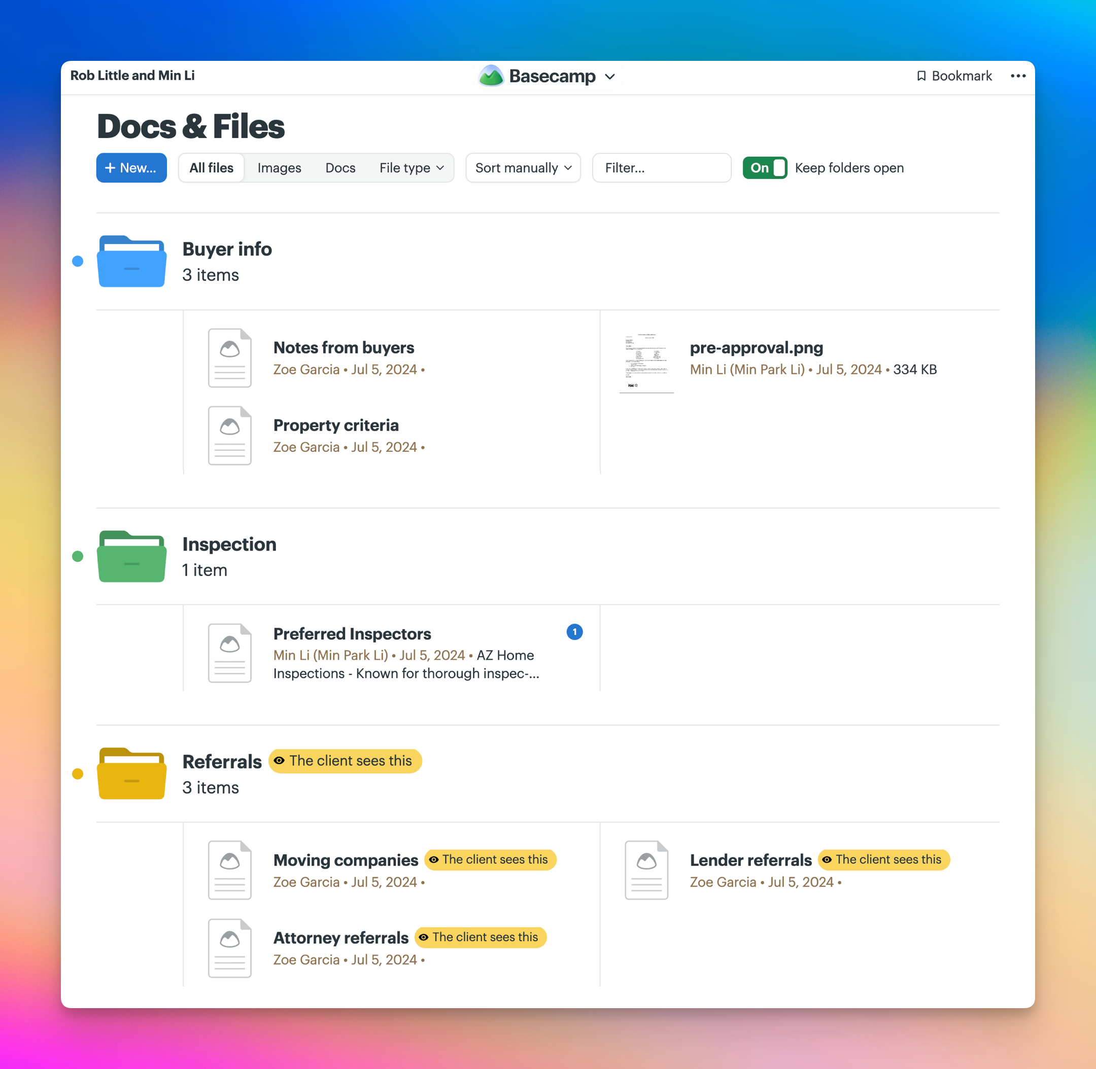Click the 3 items count under Buyer info
Viewport: 1096px width, 1069px height.
210,275
